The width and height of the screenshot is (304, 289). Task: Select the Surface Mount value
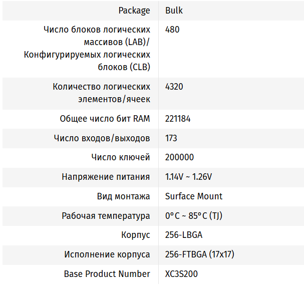(194, 196)
